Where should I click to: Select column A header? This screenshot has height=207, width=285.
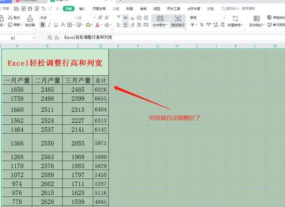(x=17, y=46)
